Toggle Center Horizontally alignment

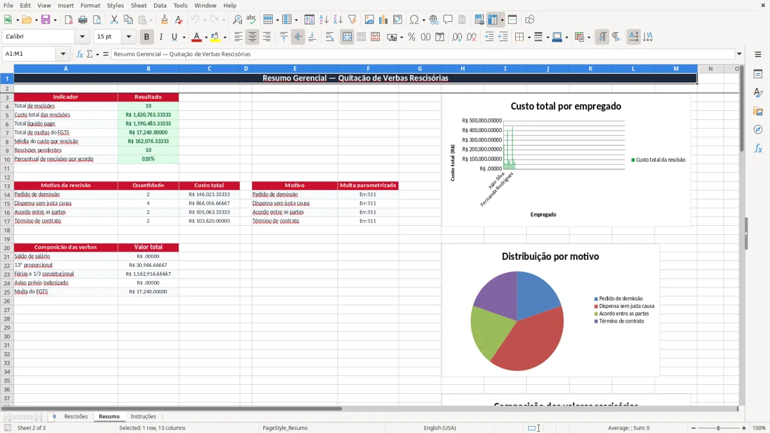pyautogui.click(x=252, y=37)
